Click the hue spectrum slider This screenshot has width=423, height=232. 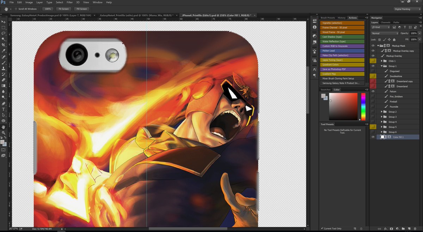point(363,107)
